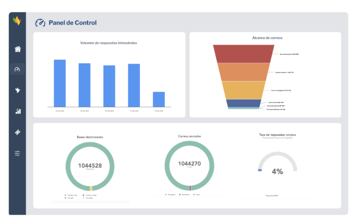Click the colorful app logo in the sidebar
This screenshot has width=360, height=223.
[17, 21]
